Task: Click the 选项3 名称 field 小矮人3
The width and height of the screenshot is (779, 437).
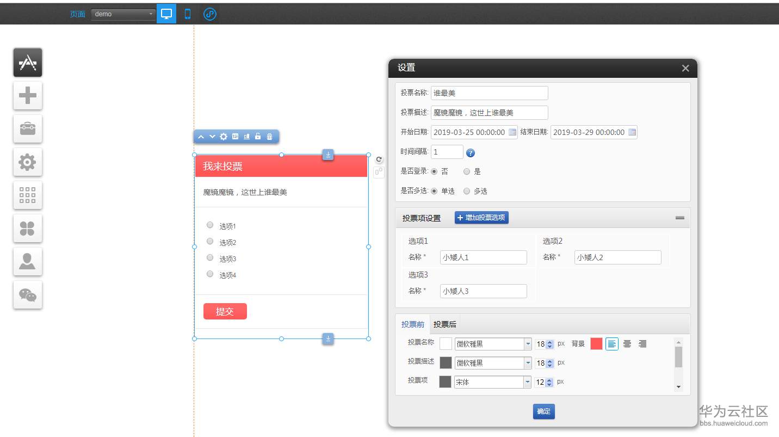Action: (x=484, y=291)
